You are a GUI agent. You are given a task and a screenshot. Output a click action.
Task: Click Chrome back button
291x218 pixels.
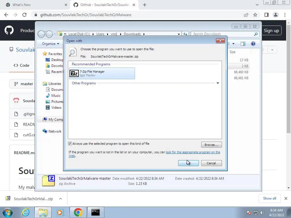[x=6, y=15]
